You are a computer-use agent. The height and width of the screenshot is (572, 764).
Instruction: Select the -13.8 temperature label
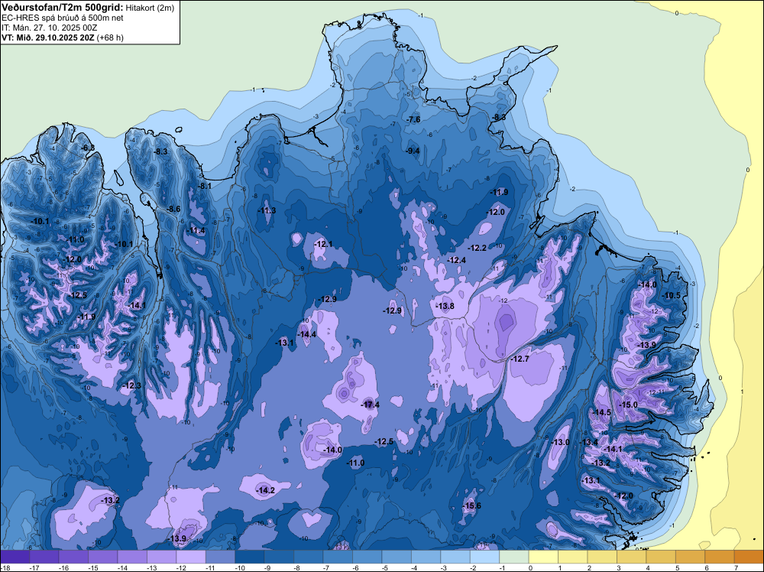[445, 306]
